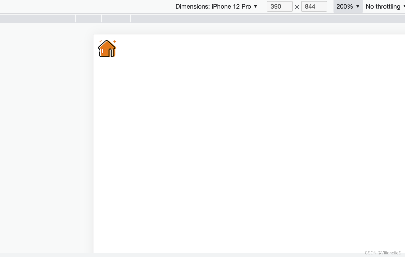The width and height of the screenshot is (405, 257).
Task: Open the 200% zoom dropdown
Action: [348, 7]
